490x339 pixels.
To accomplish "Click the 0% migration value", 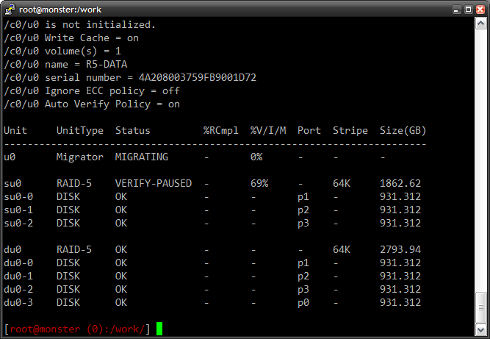I will click(x=256, y=157).
